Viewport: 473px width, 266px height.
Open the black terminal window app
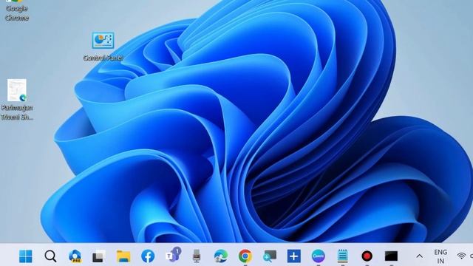pos(391,256)
